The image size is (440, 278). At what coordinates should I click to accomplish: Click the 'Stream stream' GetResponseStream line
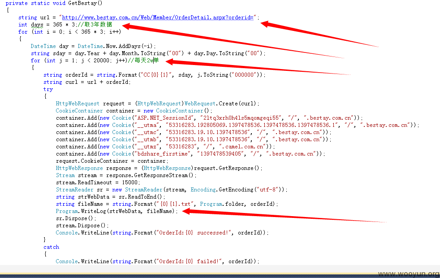pyautogui.click(x=126, y=175)
